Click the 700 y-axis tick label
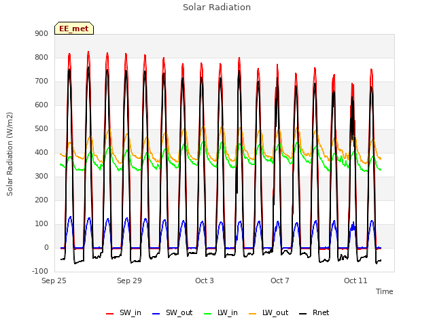The width and height of the screenshot is (435, 326). (41, 81)
